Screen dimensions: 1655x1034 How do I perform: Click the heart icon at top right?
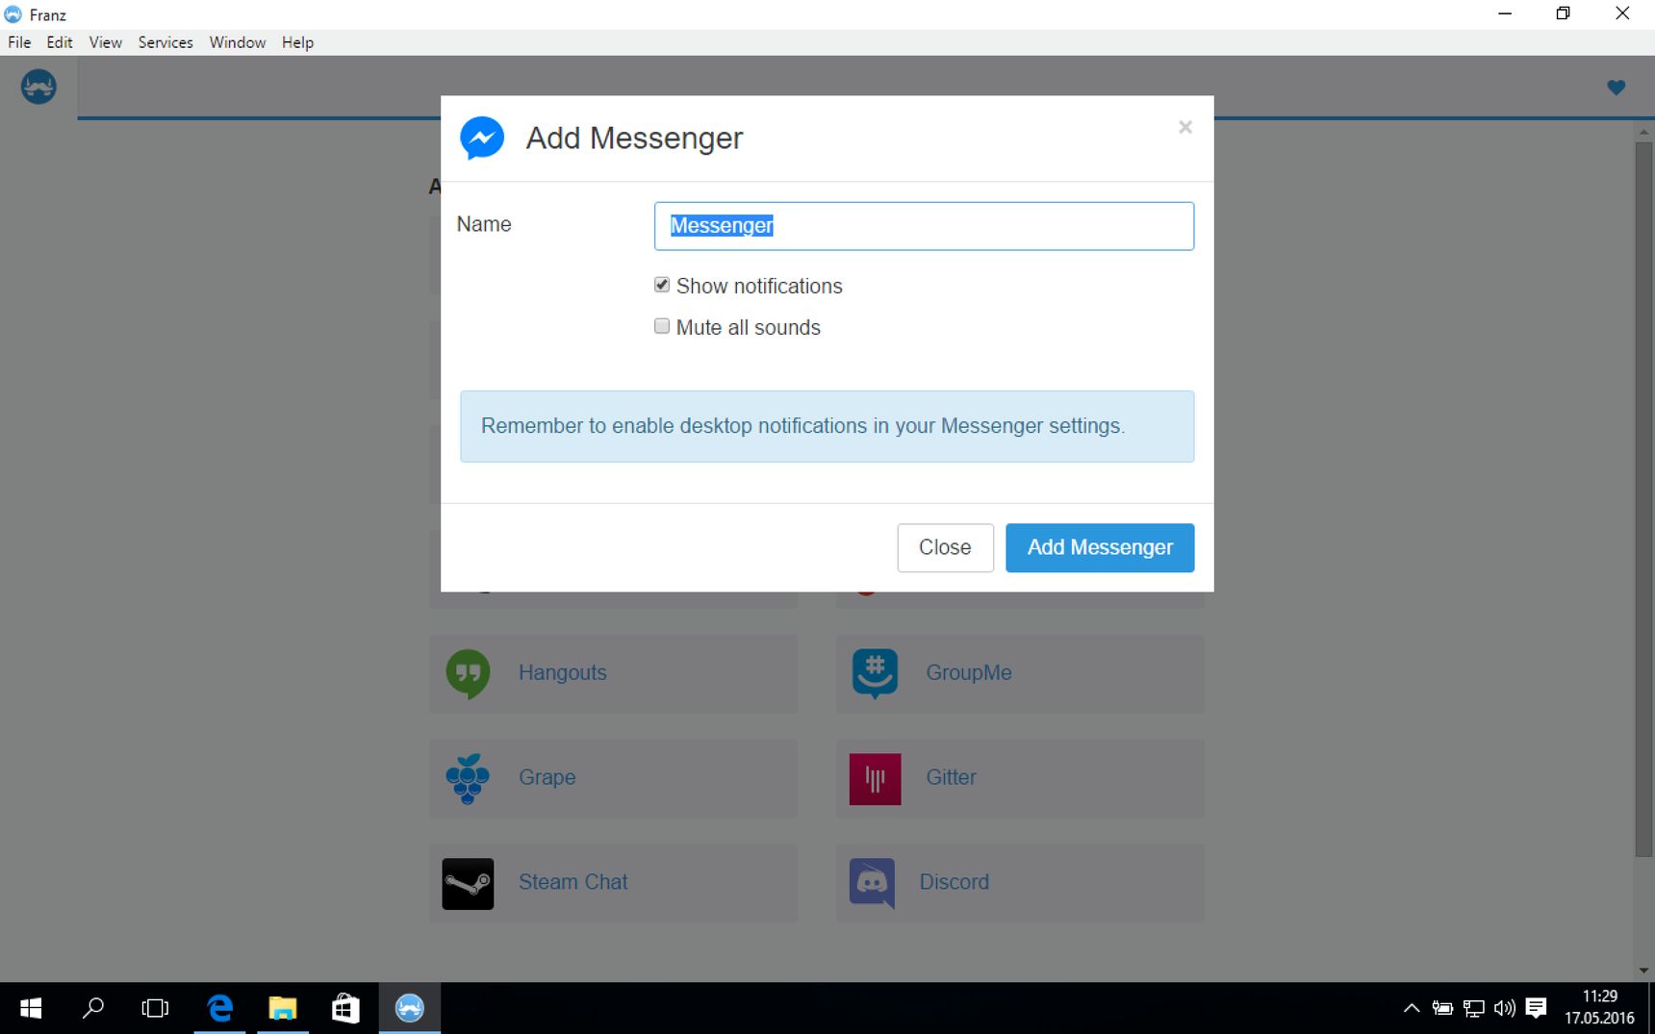[x=1617, y=88]
